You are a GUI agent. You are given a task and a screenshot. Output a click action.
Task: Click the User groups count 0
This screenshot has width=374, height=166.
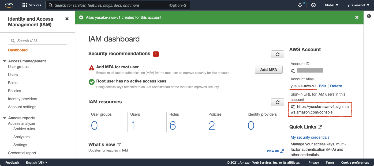[x=94, y=126]
